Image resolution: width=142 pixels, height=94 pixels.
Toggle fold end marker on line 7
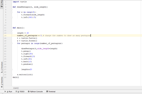coord(12,17)
